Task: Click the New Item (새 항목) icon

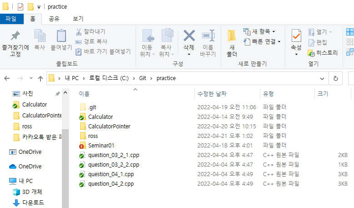Action: click(247, 31)
